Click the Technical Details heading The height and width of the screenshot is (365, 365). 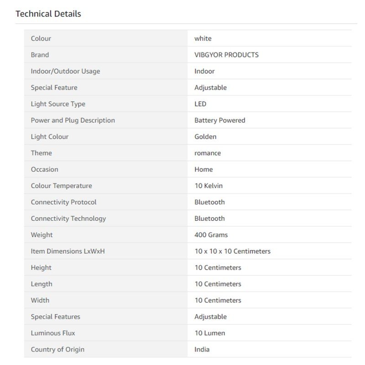(48, 14)
